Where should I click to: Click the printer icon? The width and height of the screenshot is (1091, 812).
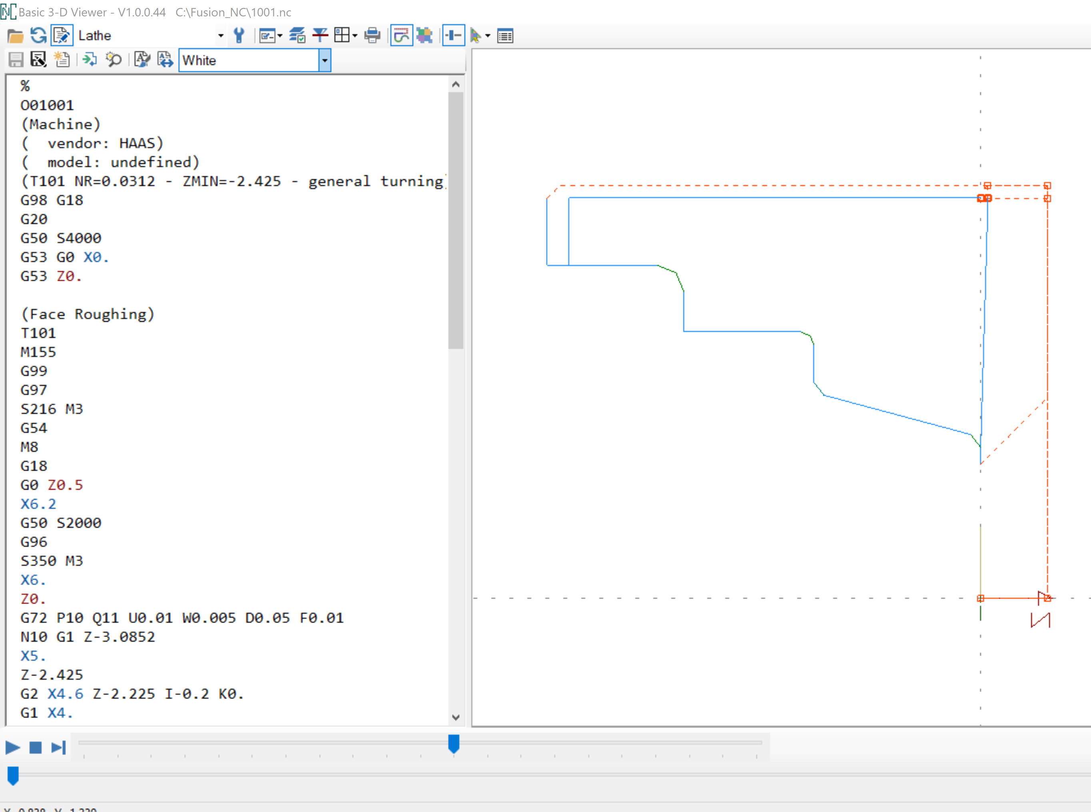click(372, 36)
